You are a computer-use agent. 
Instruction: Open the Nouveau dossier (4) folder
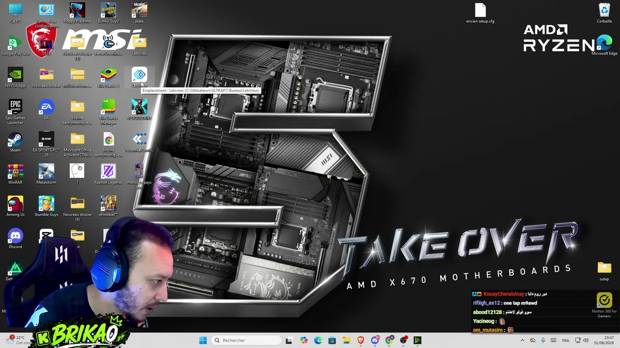click(77, 209)
